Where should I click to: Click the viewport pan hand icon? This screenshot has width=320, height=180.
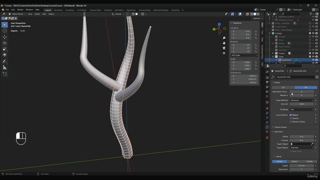pos(224,43)
